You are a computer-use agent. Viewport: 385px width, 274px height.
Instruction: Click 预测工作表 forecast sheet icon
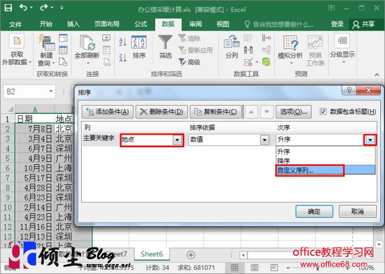tap(315, 51)
